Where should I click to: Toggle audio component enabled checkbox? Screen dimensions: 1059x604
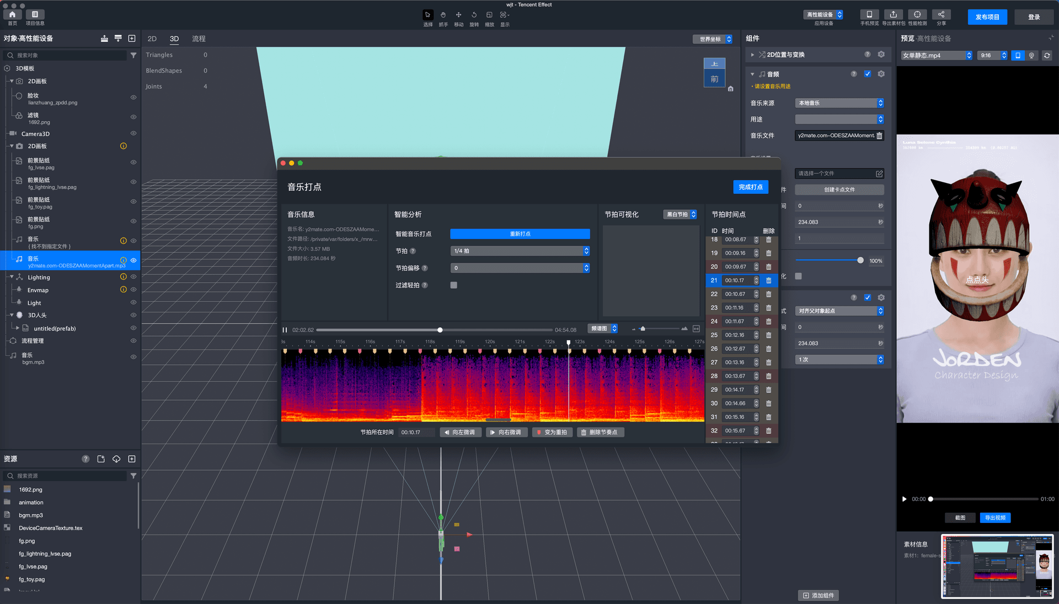click(x=868, y=74)
